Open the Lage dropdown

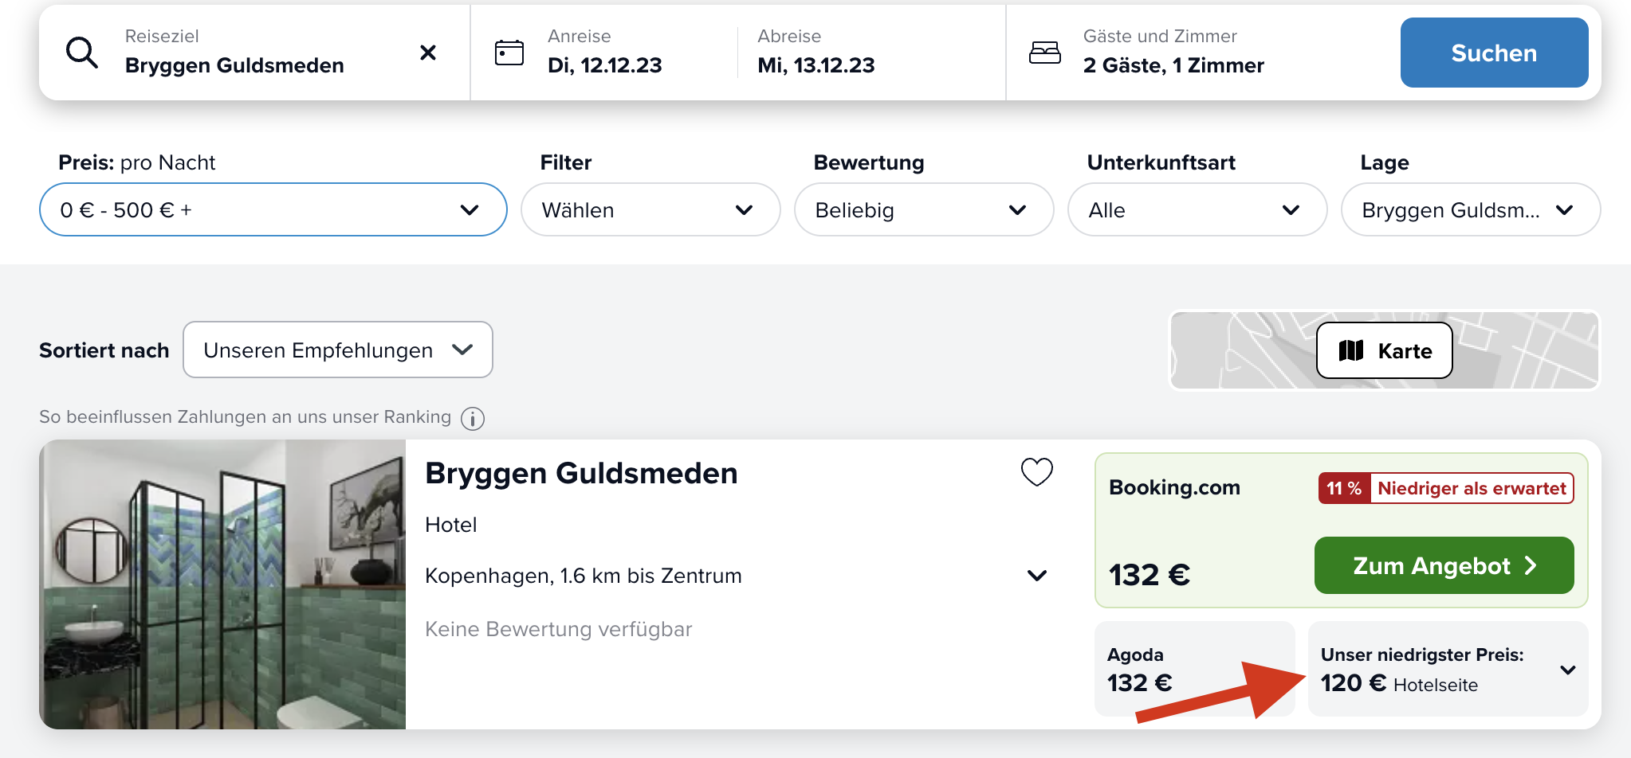click(1471, 209)
